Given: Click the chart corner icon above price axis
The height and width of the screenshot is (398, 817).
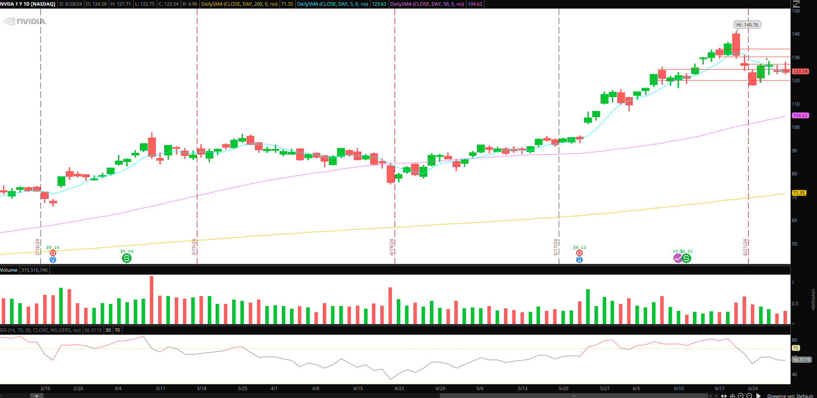Looking at the screenshot, I should (x=796, y=4).
